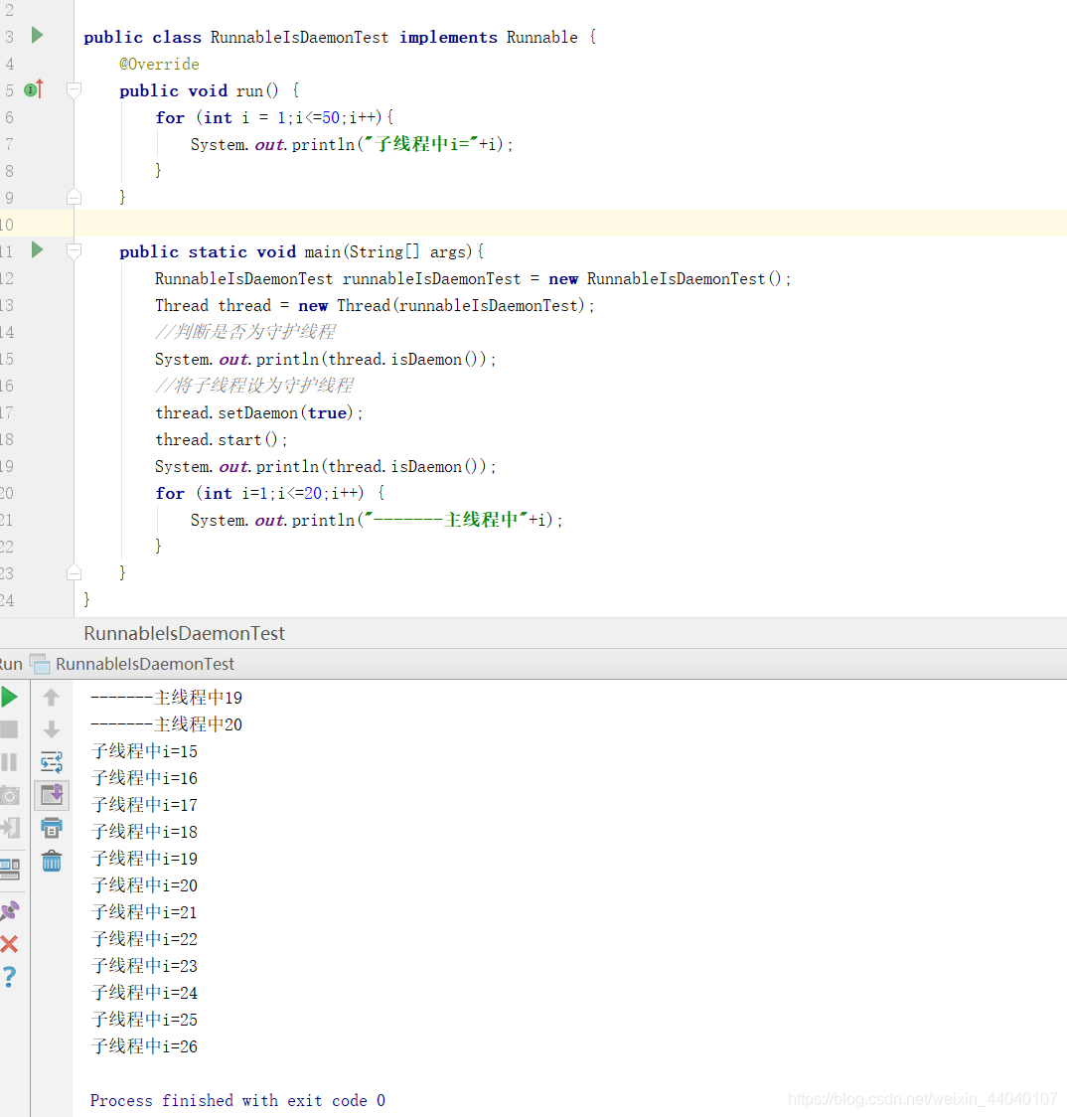Click the string "-------主线程中" in code
The height and width of the screenshot is (1117, 1067).
[446, 520]
